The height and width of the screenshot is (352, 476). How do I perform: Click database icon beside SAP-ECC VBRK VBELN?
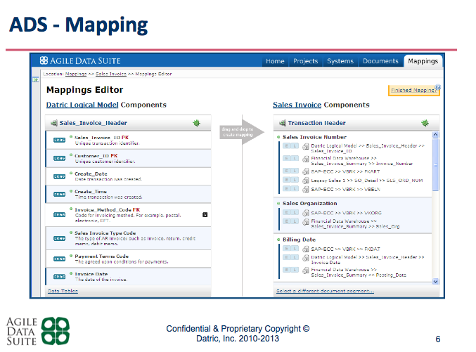tap(306, 189)
